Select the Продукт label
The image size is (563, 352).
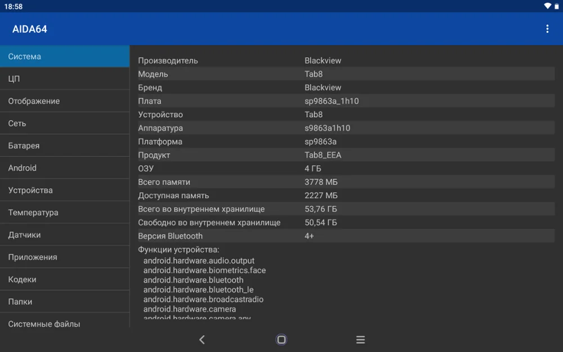pos(154,155)
